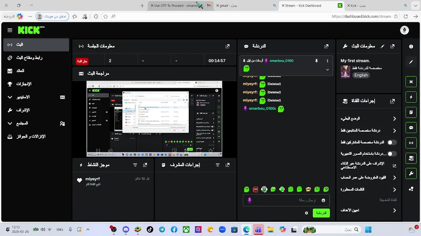
Task: Open chat settings gear icon
Action: [307, 213]
